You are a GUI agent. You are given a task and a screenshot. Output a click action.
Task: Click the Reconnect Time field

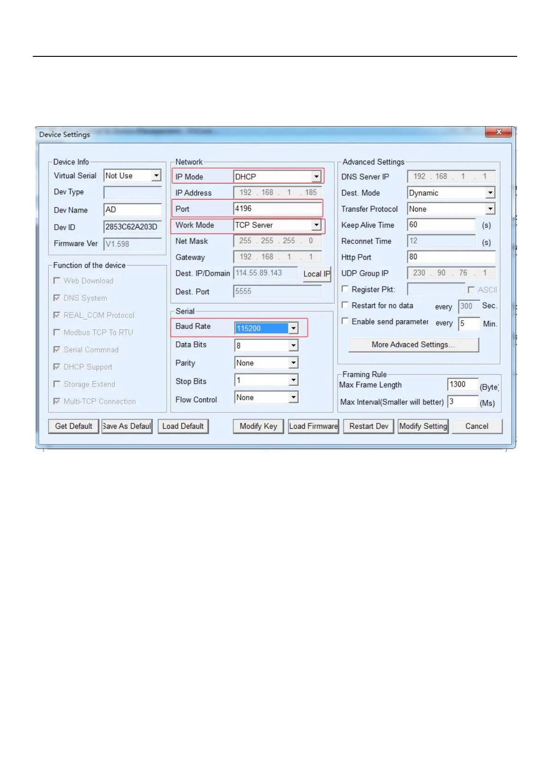(x=441, y=241)
